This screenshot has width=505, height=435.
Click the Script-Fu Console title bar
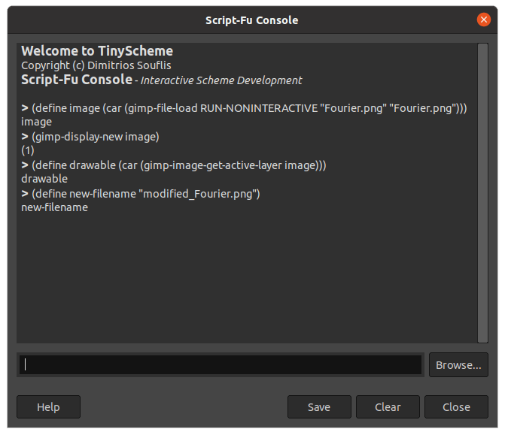tap(252, 20)
